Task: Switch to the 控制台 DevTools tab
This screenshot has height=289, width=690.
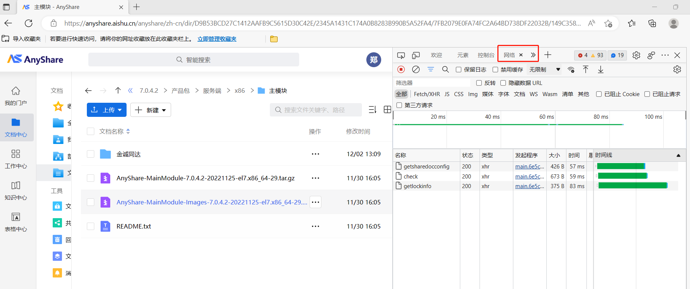Action: [486, 55]
